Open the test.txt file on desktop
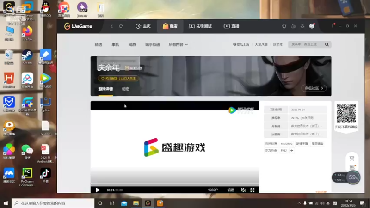This screenshot has height=208, width=370. click(x=45, y=128)
